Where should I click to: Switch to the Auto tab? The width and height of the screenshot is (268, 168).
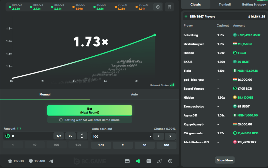[x=134, y=94]
